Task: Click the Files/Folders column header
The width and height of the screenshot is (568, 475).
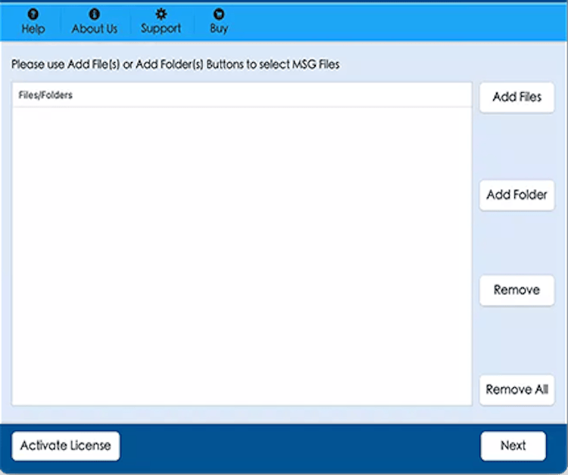Action: [x=45, y=95]
